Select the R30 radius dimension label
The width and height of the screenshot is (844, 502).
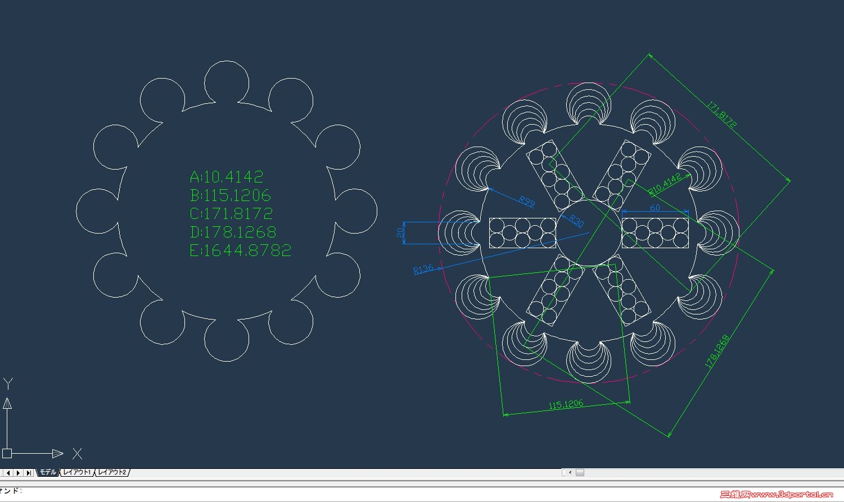[x=576, y=220]
